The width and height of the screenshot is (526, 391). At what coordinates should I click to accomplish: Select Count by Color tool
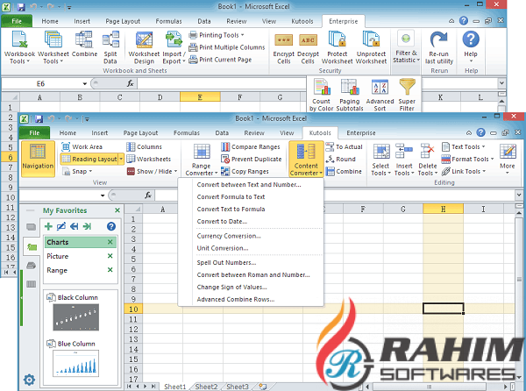[x=322, y=95]
